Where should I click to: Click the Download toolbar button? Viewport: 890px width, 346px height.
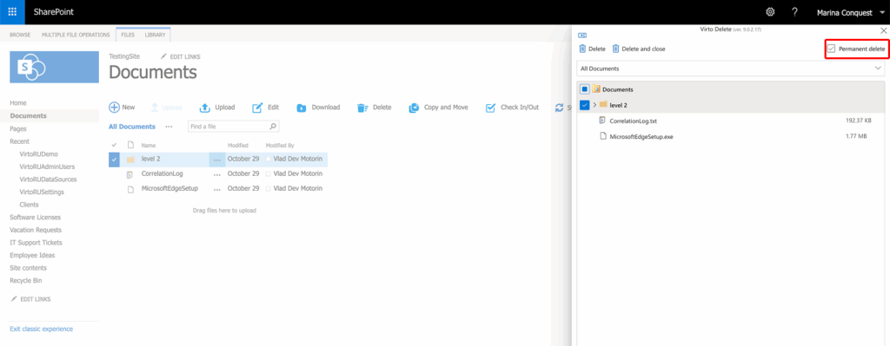click(318, 108)
